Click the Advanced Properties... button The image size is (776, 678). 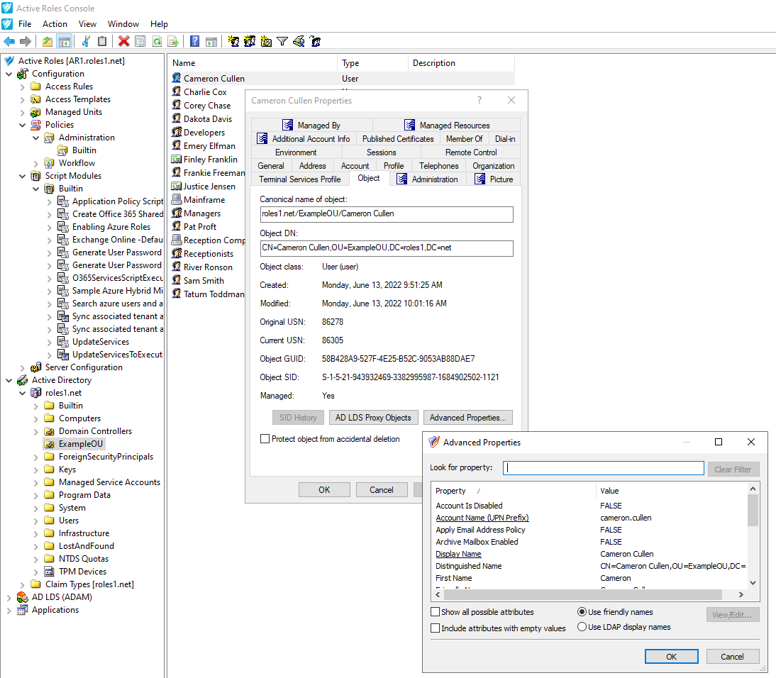click(x=467, y=418)
